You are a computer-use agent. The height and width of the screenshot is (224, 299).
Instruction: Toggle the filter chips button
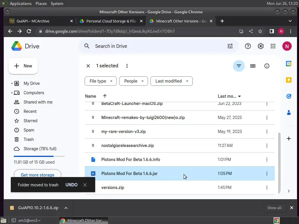click(239, 66)
